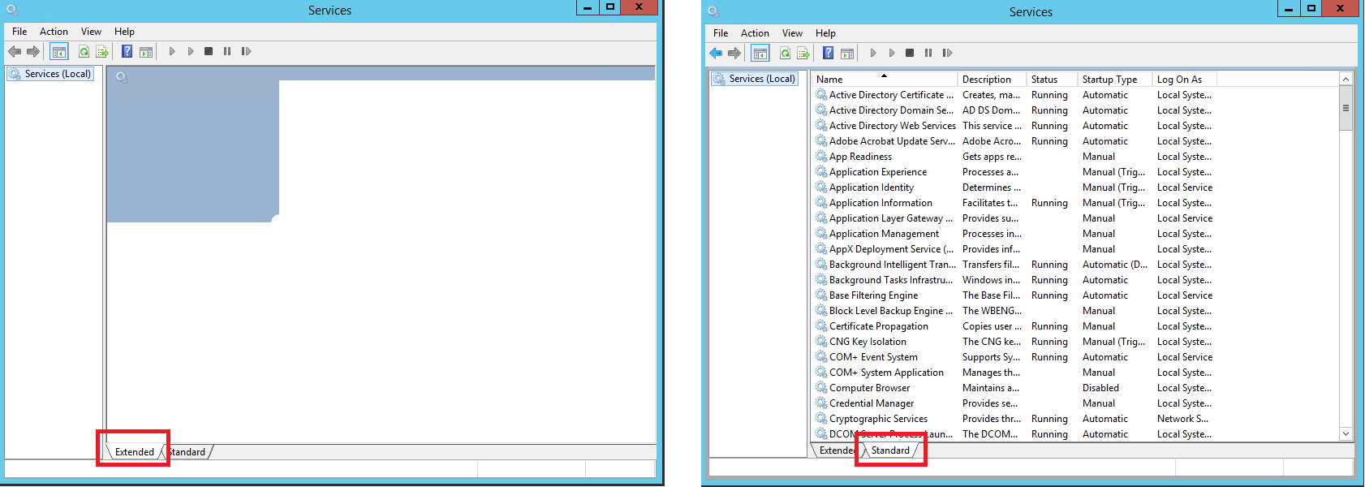Sort by Name column header
The height and width of the screenshot is (487, 1365).
884,80
